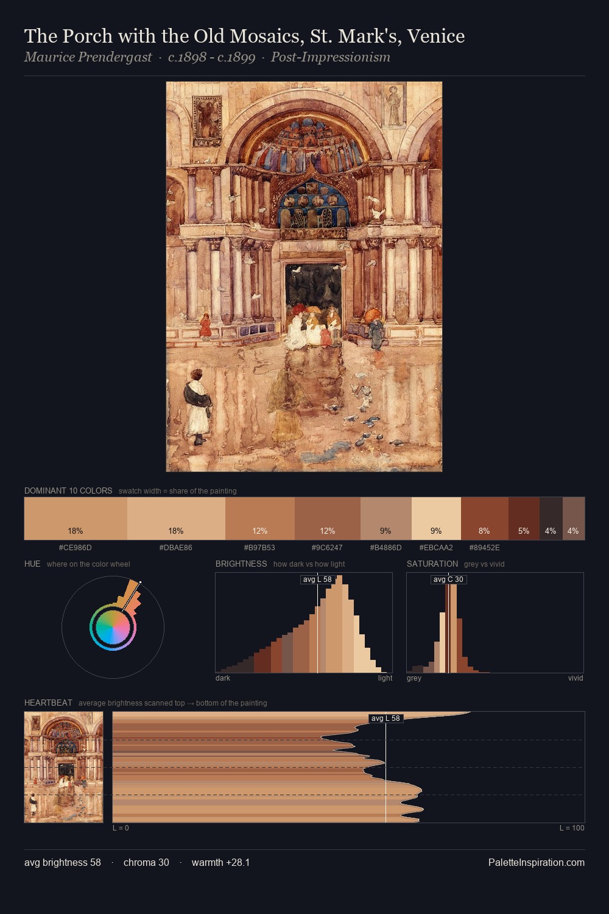Click the heartbeat painting thumbnail
This screenshot has height=914, width=609.
pyautogui.click(x=63, y=767)
